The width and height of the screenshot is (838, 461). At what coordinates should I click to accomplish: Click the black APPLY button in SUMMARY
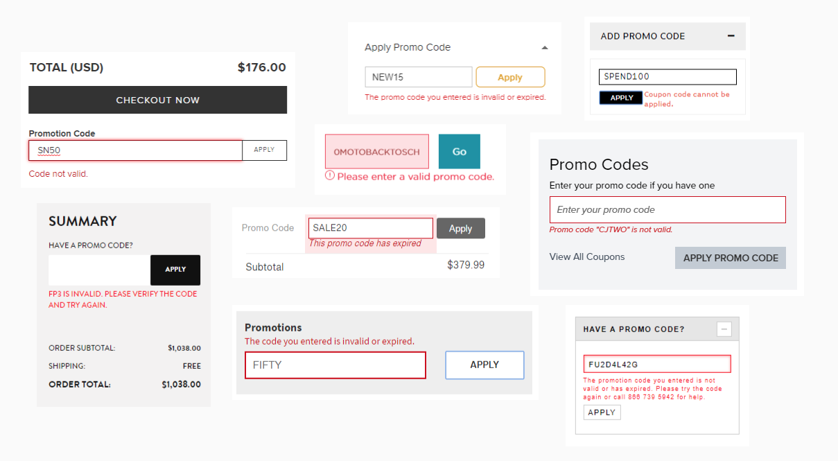click(x=175, y=270)
